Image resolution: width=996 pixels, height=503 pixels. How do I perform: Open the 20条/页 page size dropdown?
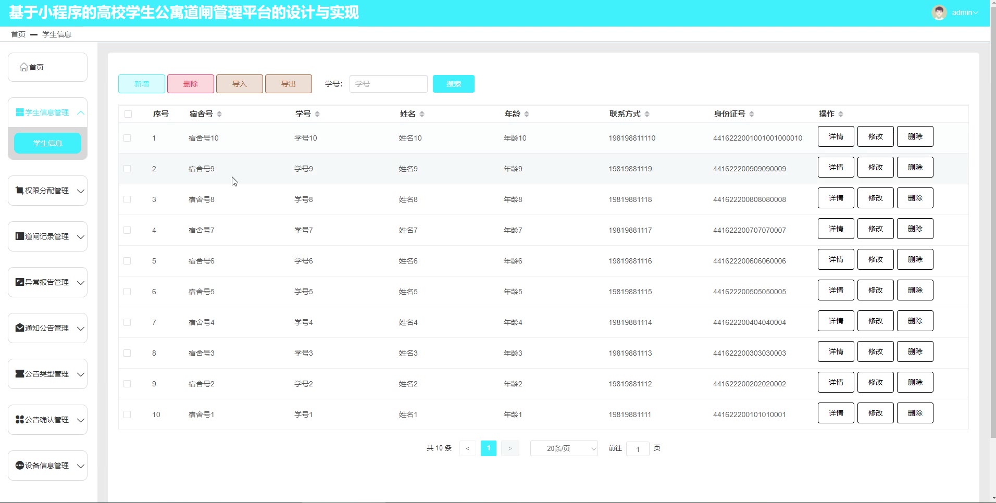(564, 448)
